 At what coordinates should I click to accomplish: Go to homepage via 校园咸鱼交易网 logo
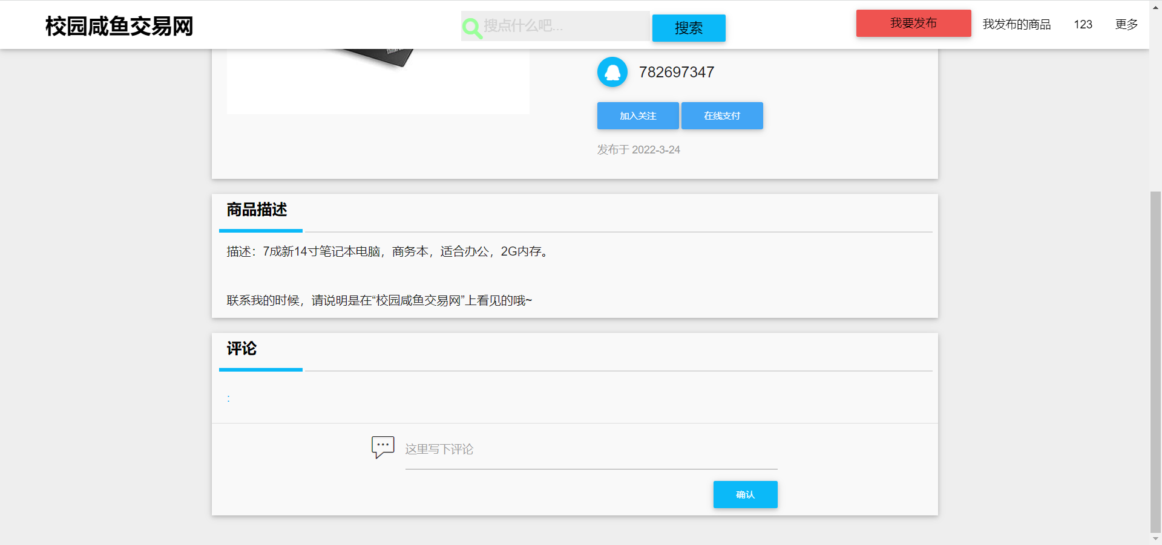click(119, 26)
